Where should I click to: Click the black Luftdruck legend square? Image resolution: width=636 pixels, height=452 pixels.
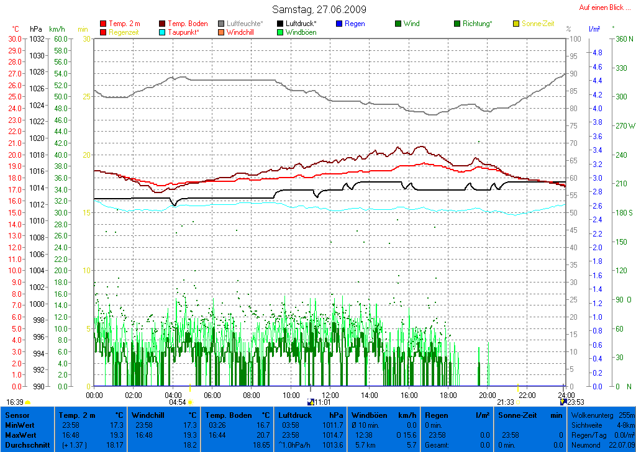click(x=281, y=24)
